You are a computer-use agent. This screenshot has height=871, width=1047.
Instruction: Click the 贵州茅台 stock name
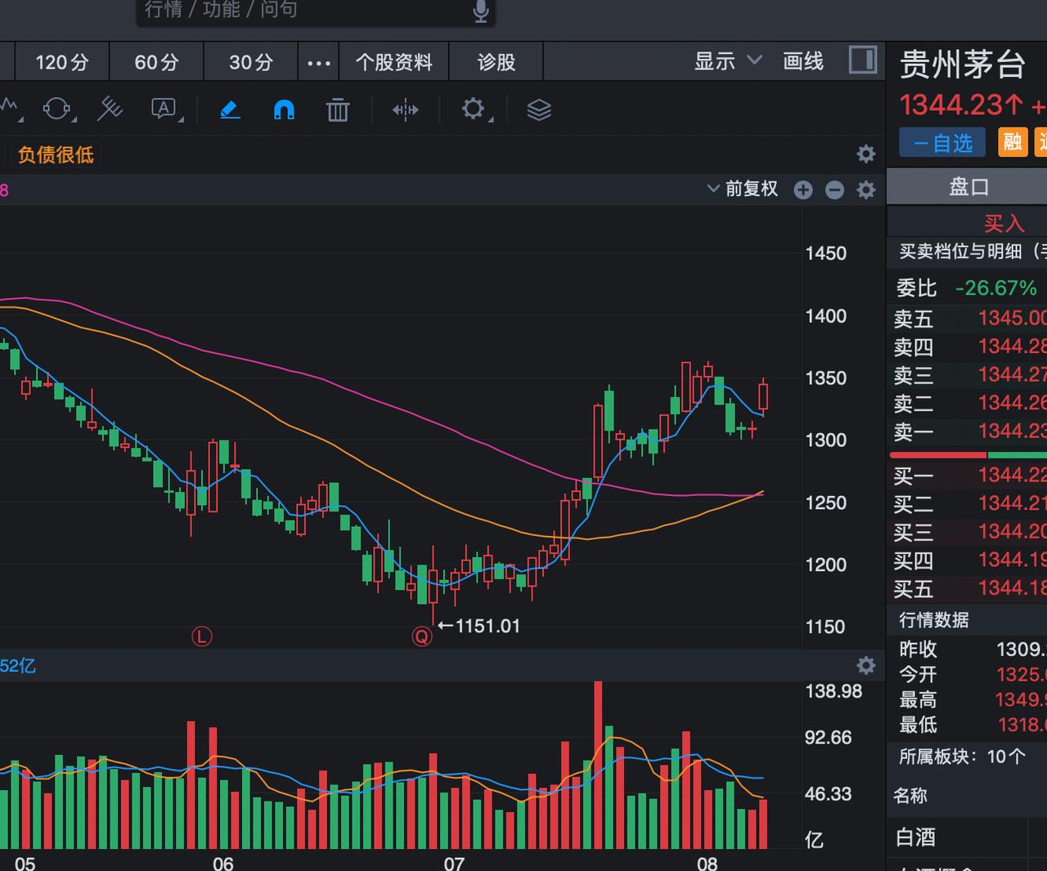[962, 65]
